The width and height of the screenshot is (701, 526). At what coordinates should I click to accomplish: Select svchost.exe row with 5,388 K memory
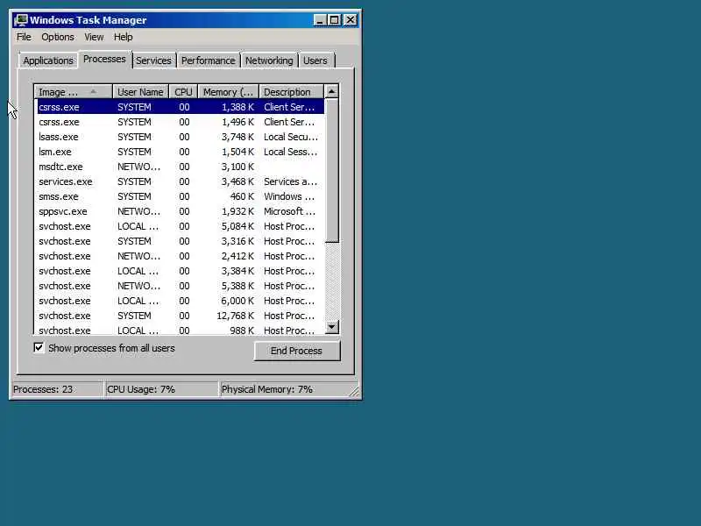coord(181,286)
